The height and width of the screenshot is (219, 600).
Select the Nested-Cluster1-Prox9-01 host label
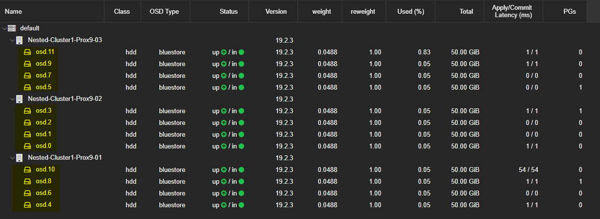[65, 157]
